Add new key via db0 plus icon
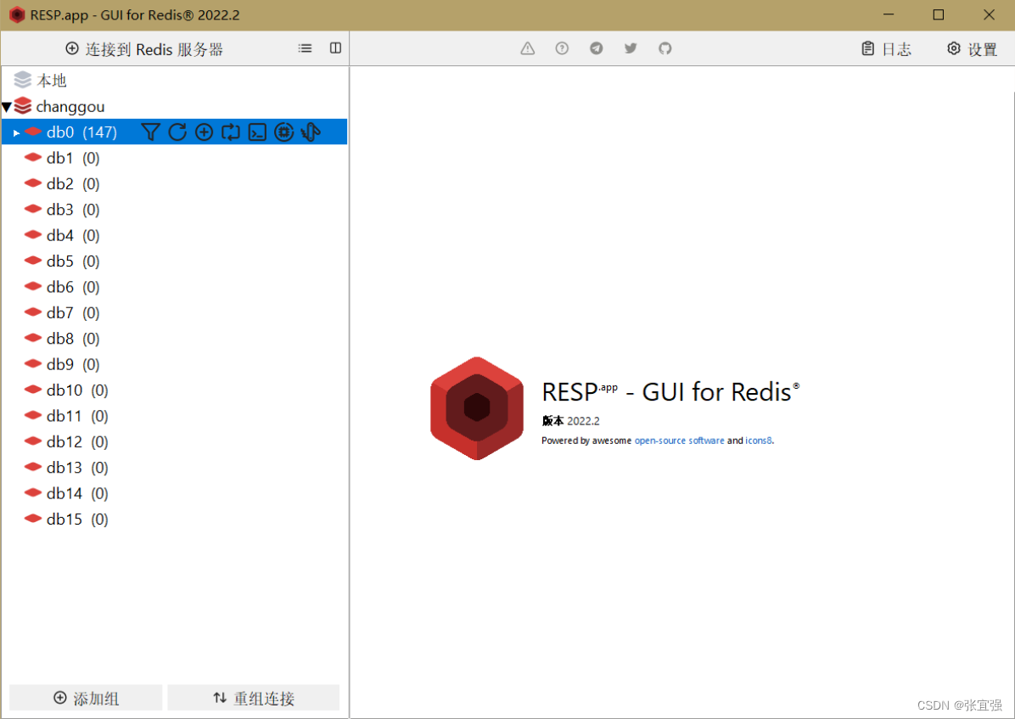 point(204,132)
